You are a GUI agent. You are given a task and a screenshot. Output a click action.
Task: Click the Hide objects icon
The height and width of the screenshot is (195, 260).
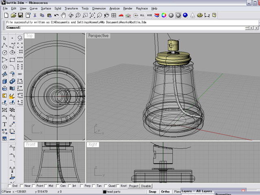click(x=149, y=15)
